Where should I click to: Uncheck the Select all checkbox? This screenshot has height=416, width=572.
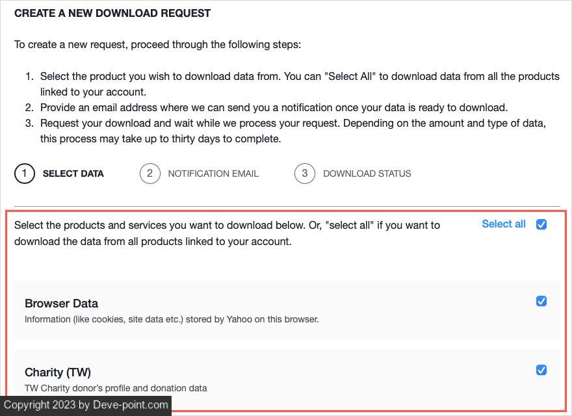tap(541, 224)
